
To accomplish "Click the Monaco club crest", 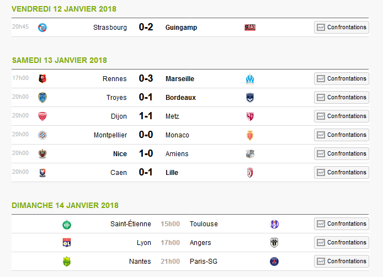I will point(250,135).
